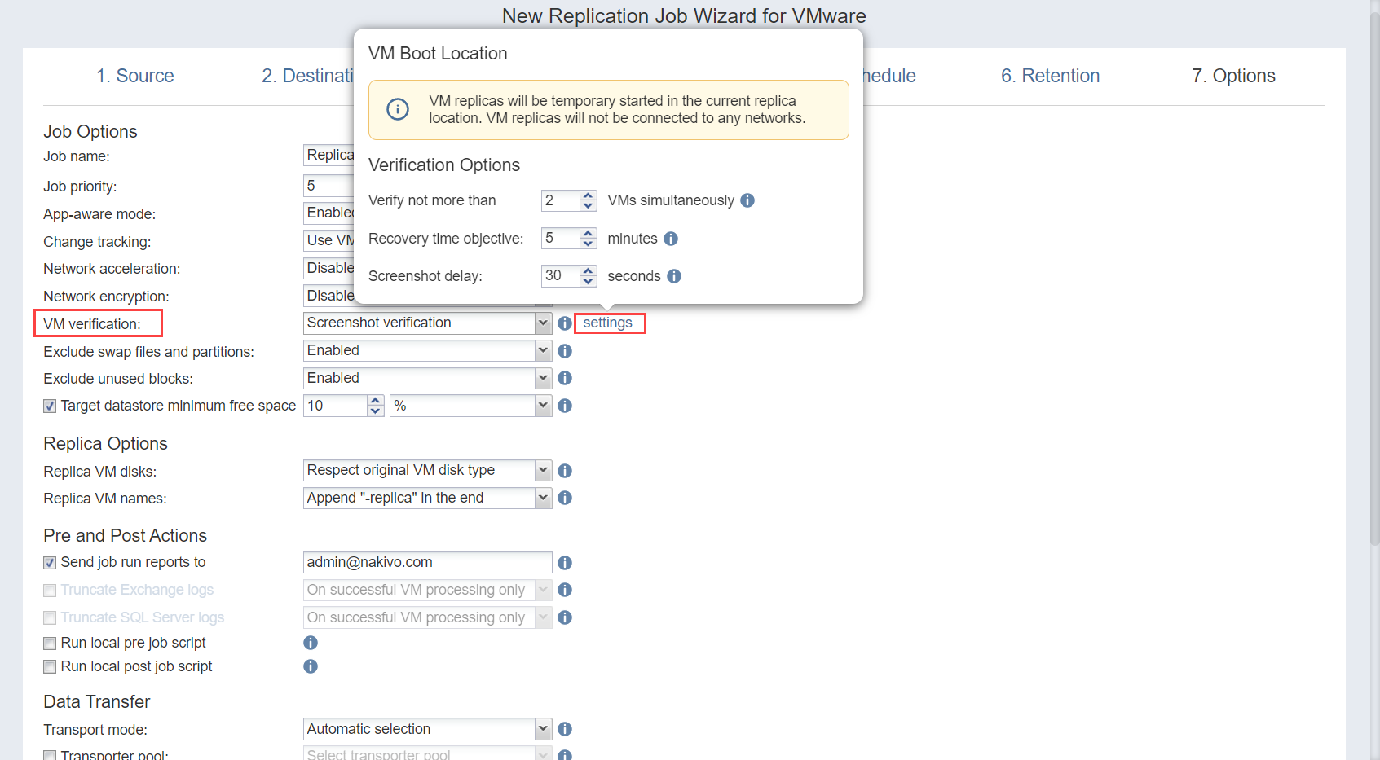Go to the 1. Source step
The width and height of the screenshot is (1380, 760).
[x=135, y=76]
